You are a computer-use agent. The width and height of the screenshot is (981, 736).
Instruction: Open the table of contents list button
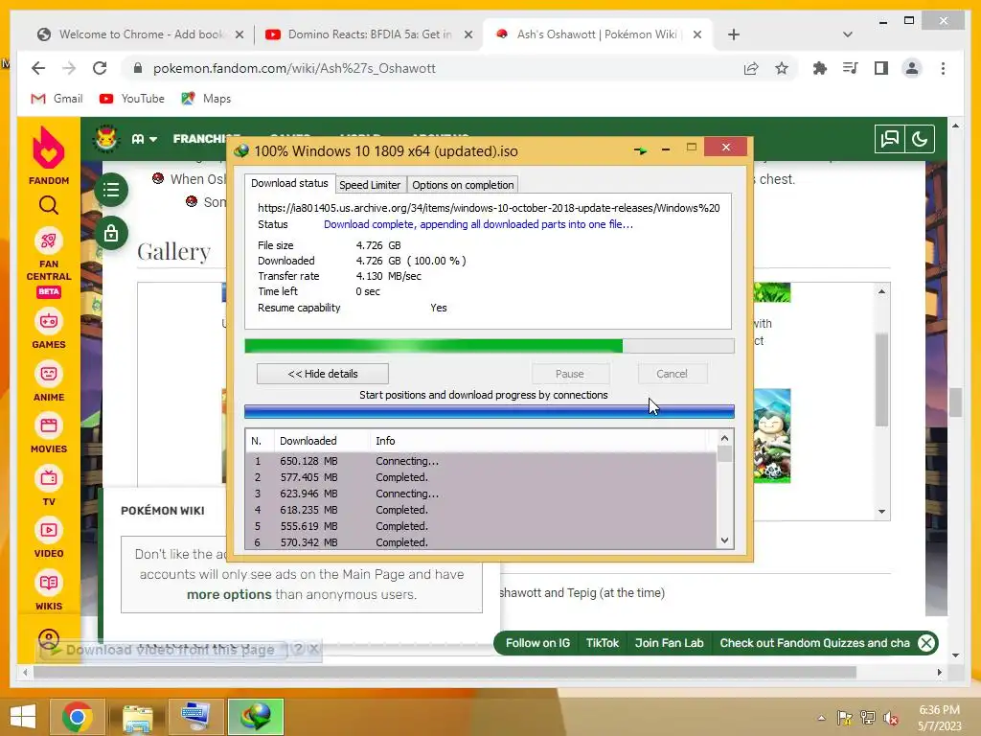(111, 190)
